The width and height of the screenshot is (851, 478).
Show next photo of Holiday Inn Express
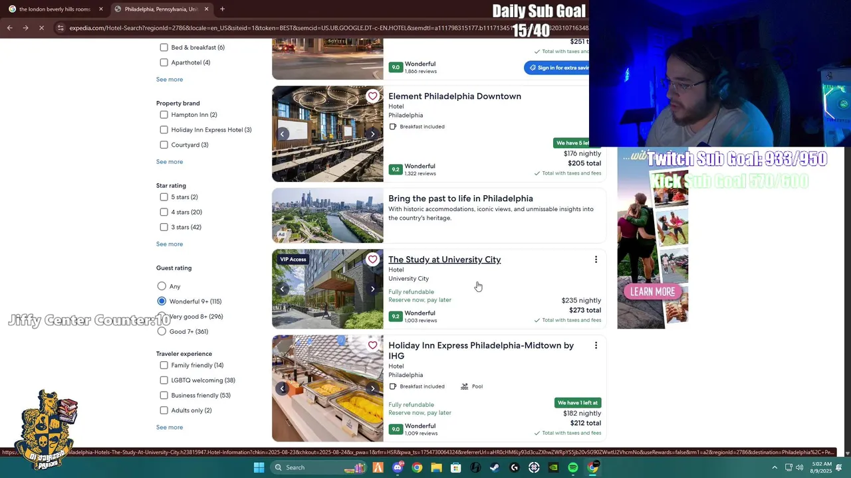pyautogui.click(x=372, y=388)
